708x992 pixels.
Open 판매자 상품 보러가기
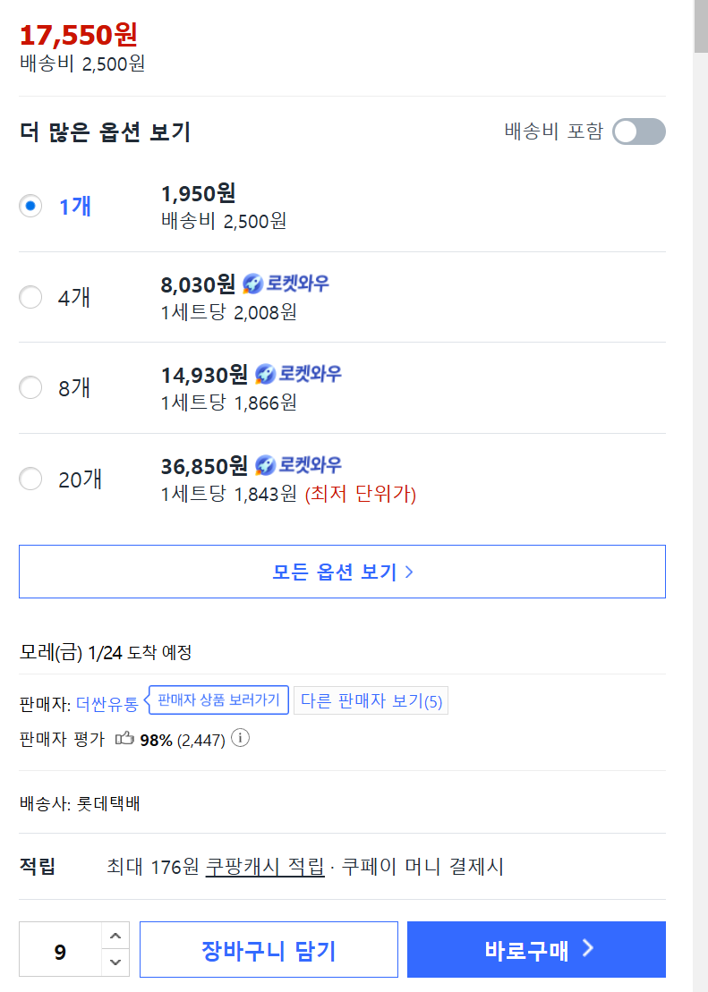coord(218,699)
